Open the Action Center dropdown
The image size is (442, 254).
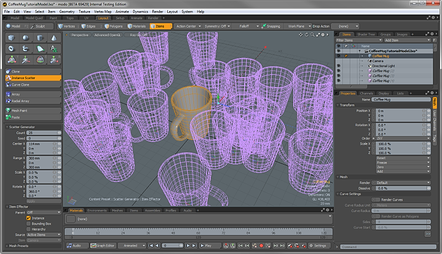188,26
